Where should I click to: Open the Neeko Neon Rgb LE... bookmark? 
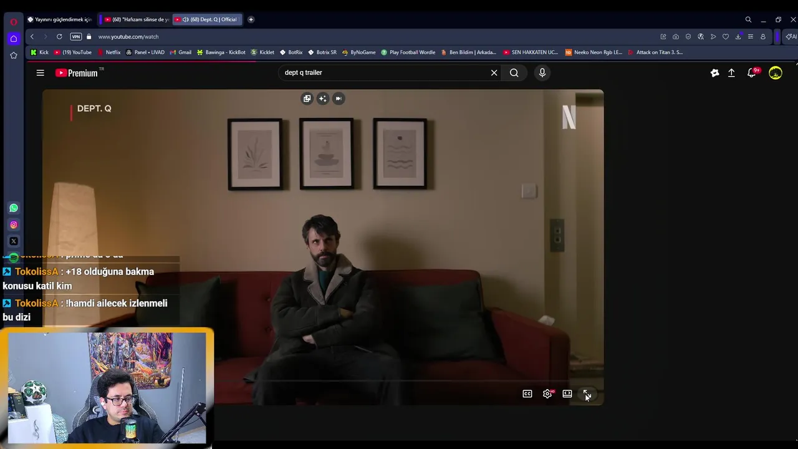click(594, 52)
